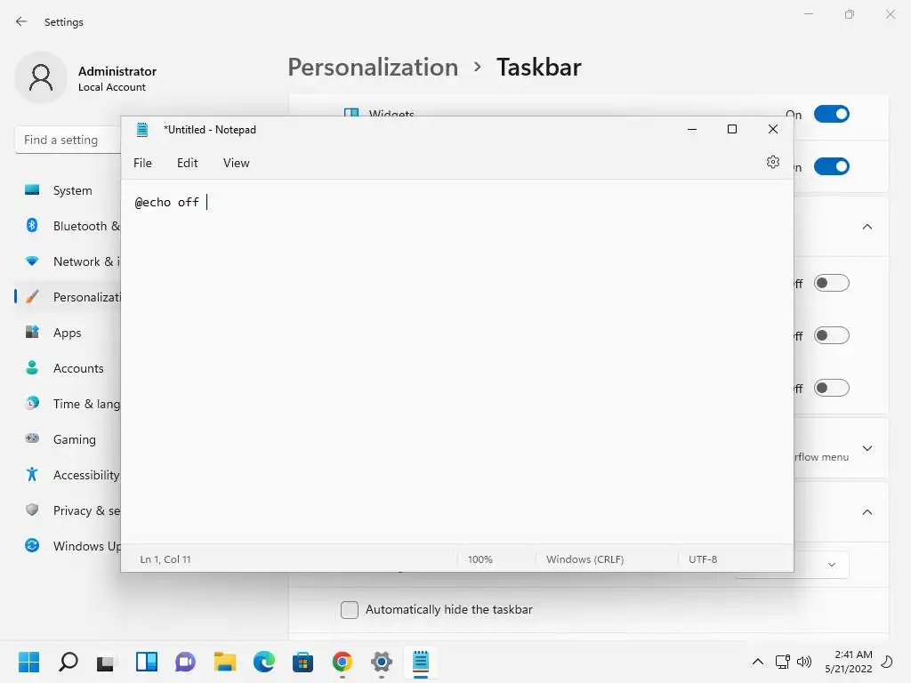Screen dimensions: 911x683
Task: Open clock showing 2:41 AM
Action: coord(848,662)
